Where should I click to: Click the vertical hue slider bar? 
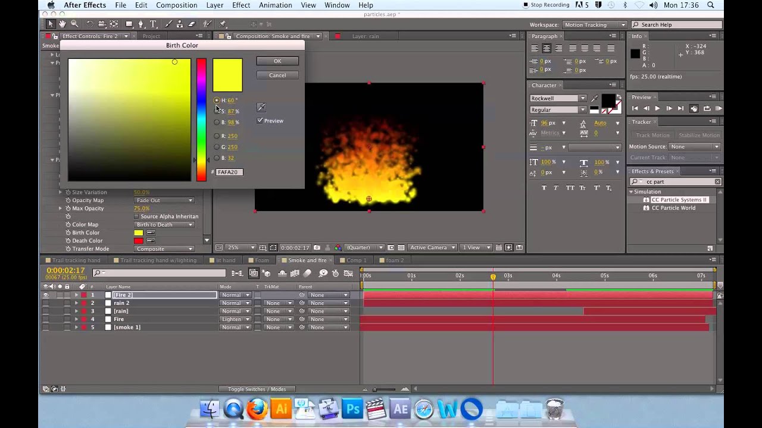pos(201,119)
